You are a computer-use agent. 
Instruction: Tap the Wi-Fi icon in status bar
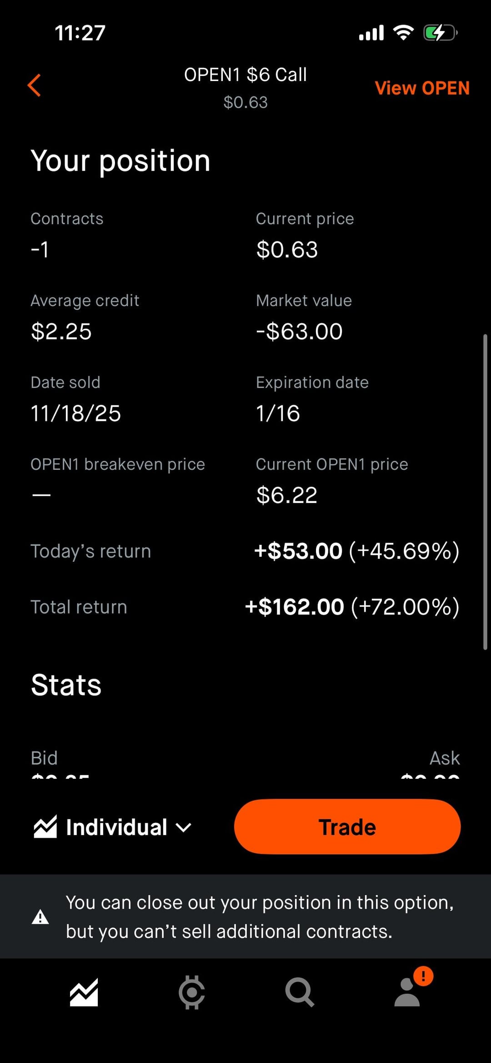[403, 33]
